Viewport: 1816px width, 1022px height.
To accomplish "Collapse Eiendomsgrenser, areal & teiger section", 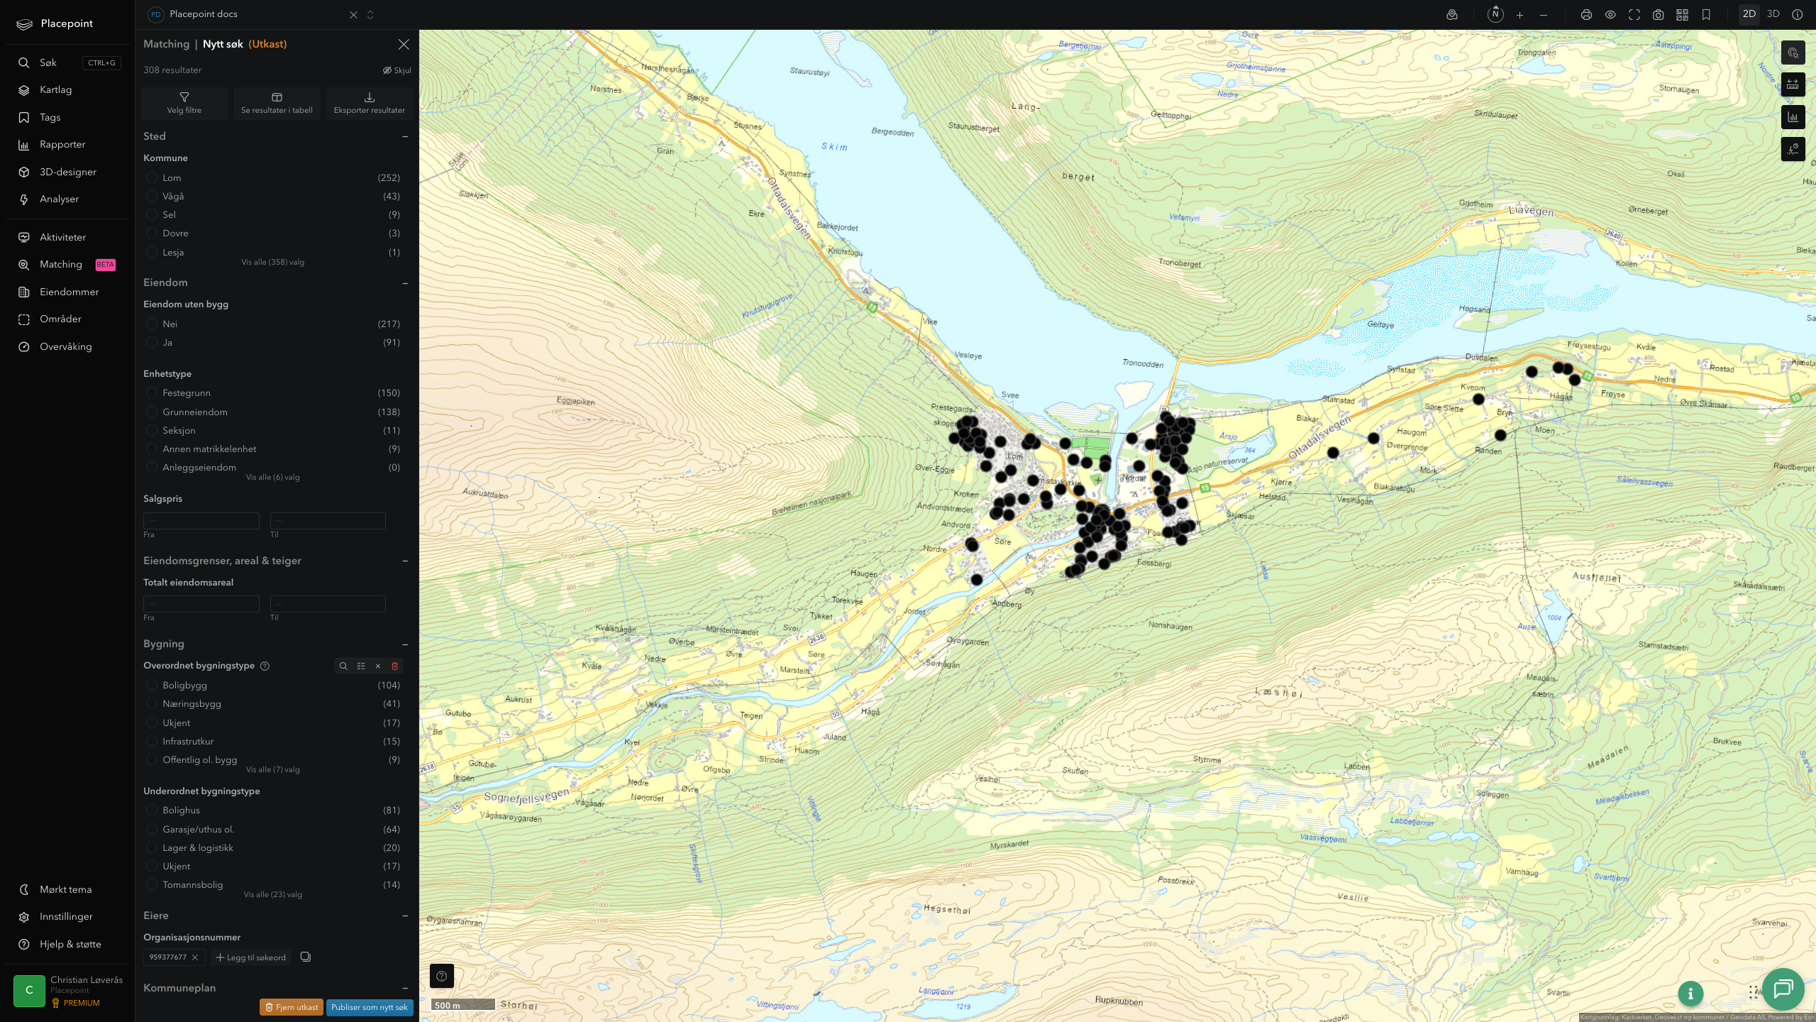I will [405, 561].
